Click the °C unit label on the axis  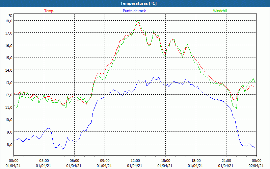tap(10, 16)
